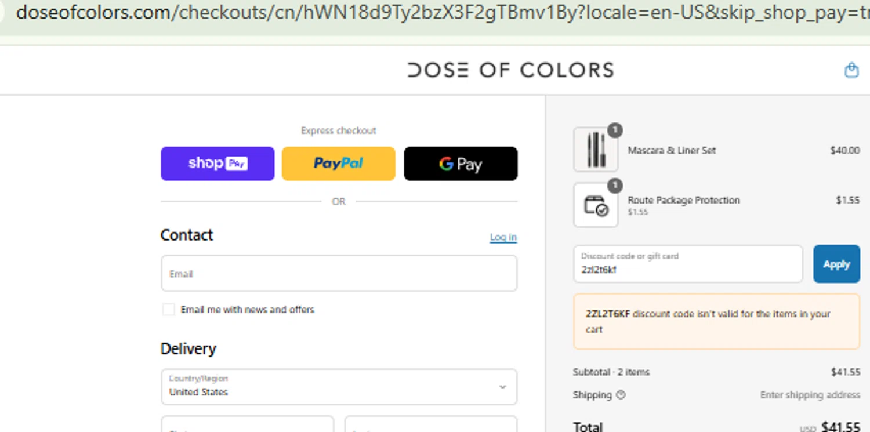The image size is (870, 432).
Task: Click the invalid discount code warning message
Action: pos(716,321)
